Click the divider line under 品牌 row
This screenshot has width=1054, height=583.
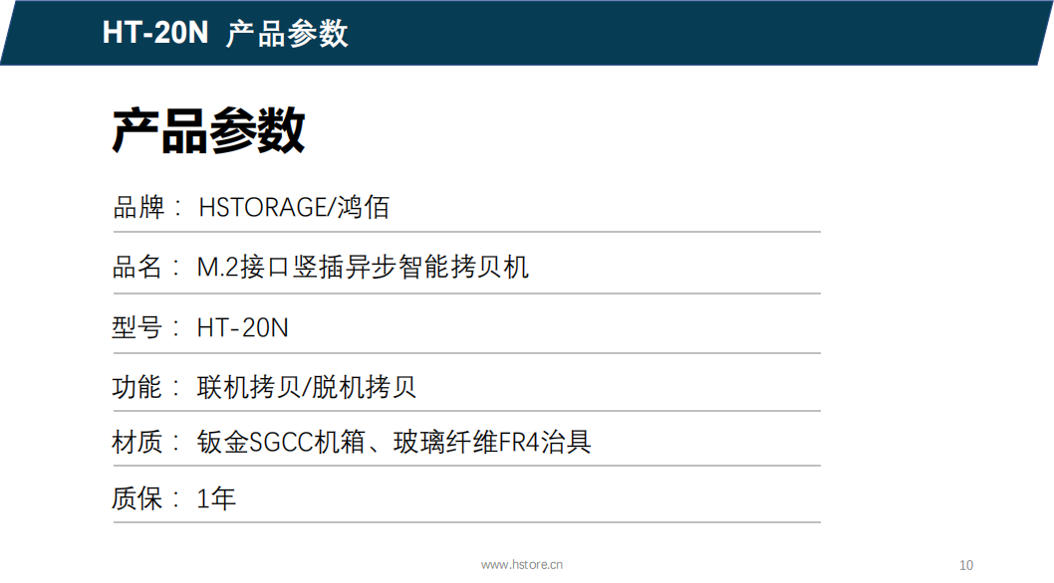(x=463, y=231)
